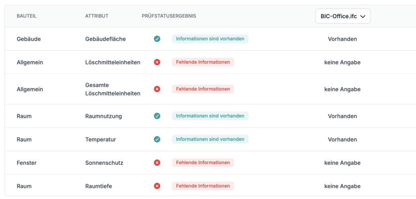The image size is (416, 199).
Task: Click the 'Vorhanden' value in the Raumnutzung row
Action: (x=342, y=116)
